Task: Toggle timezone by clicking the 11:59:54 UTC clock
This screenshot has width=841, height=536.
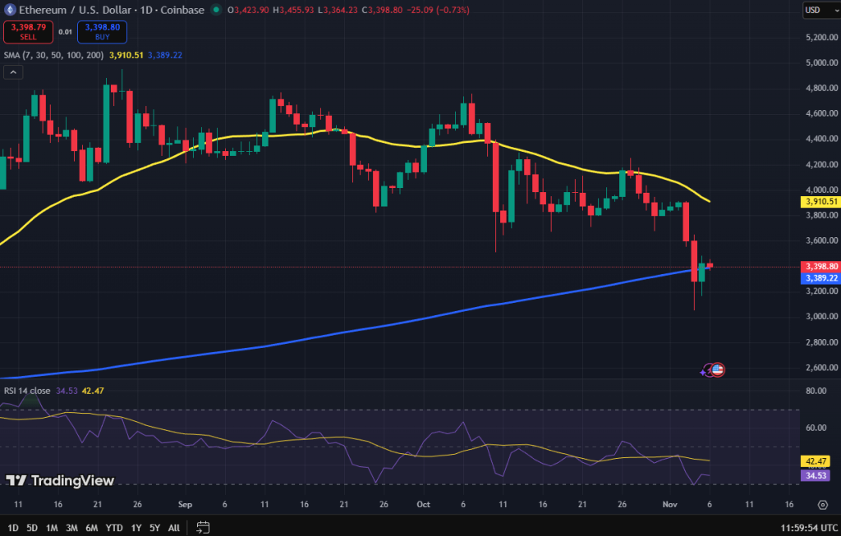Action: click(808, 528)
